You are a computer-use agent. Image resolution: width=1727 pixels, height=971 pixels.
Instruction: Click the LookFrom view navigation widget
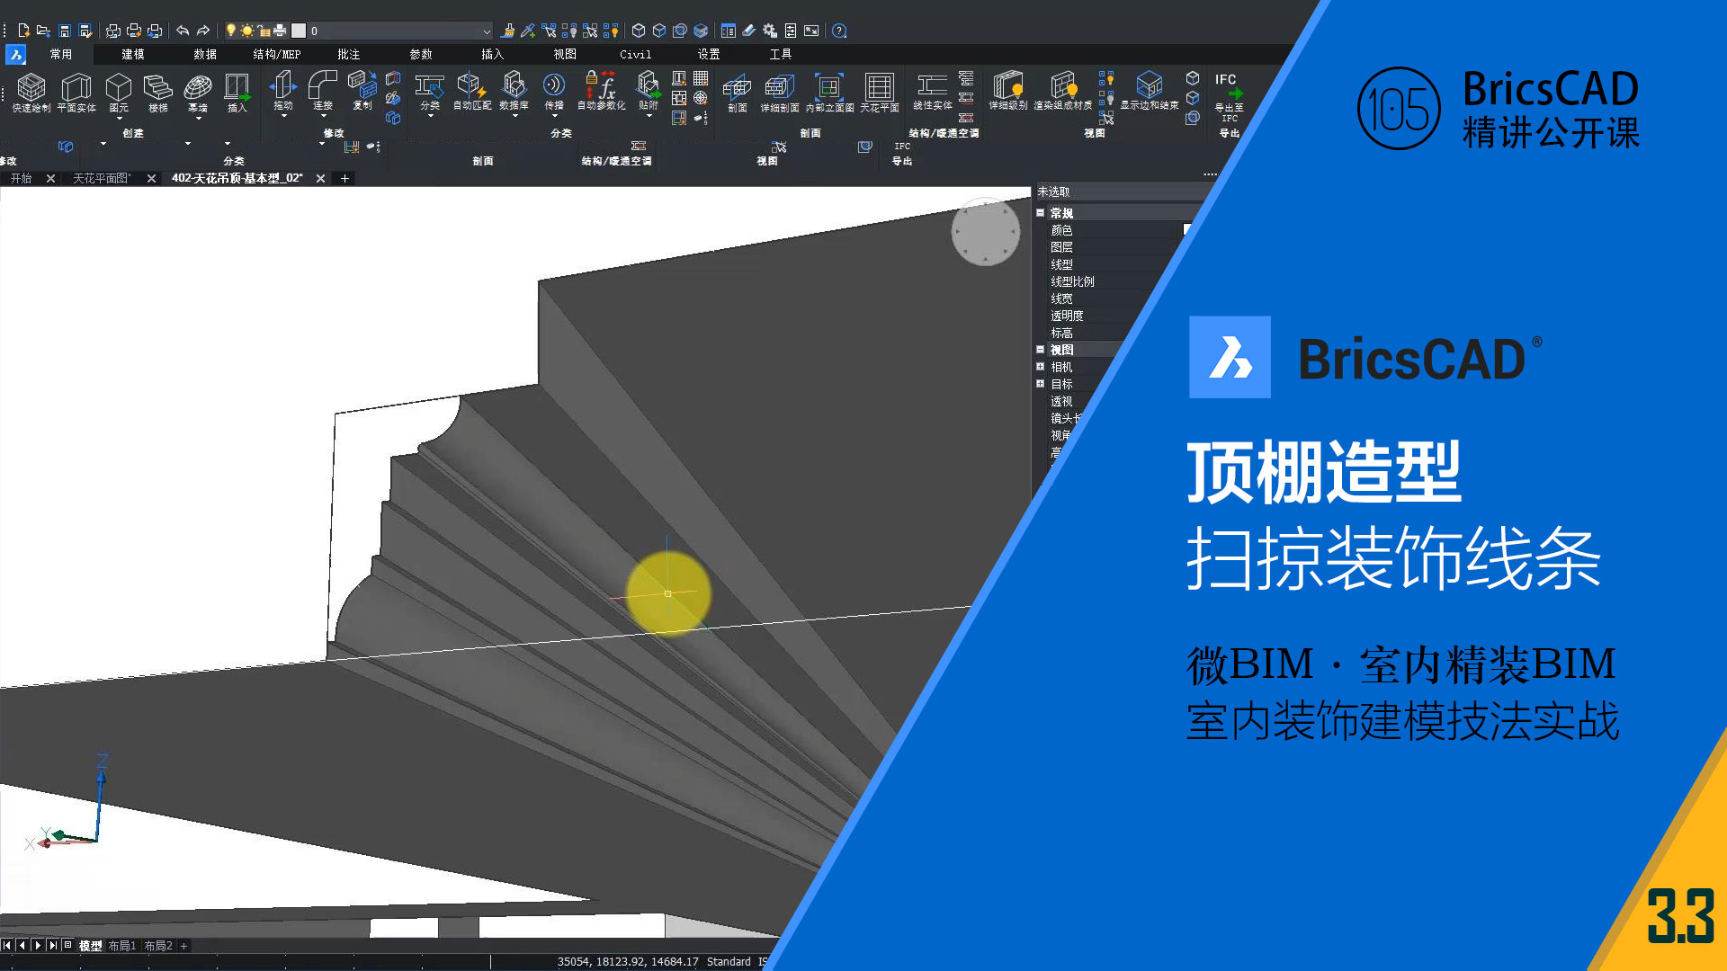tap(985, 231)
